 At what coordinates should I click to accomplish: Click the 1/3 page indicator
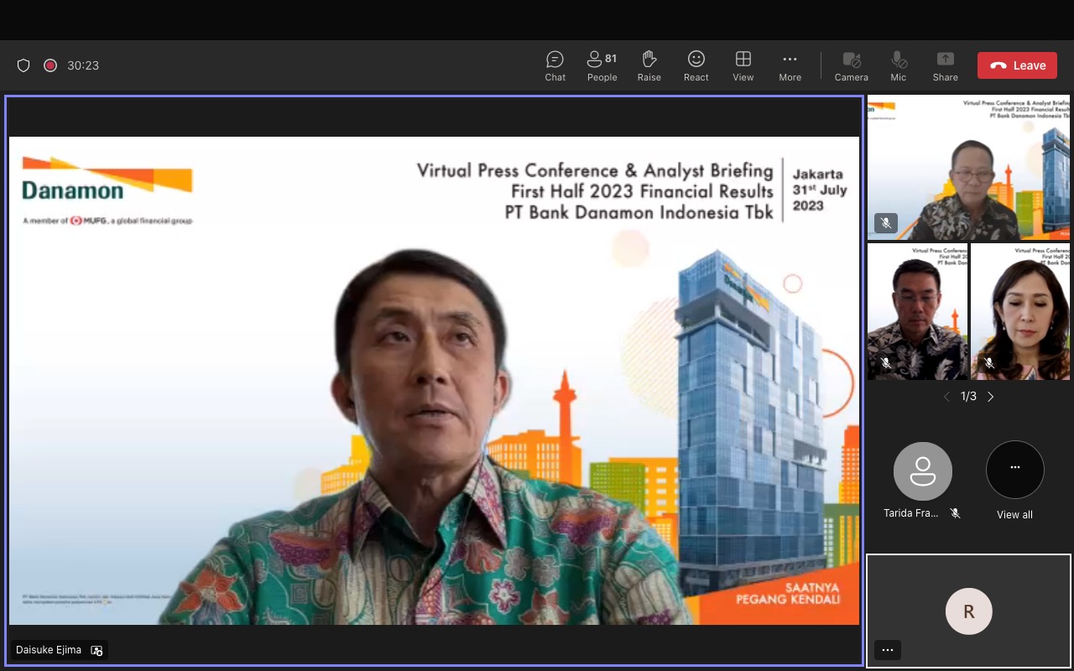point(968,397)
